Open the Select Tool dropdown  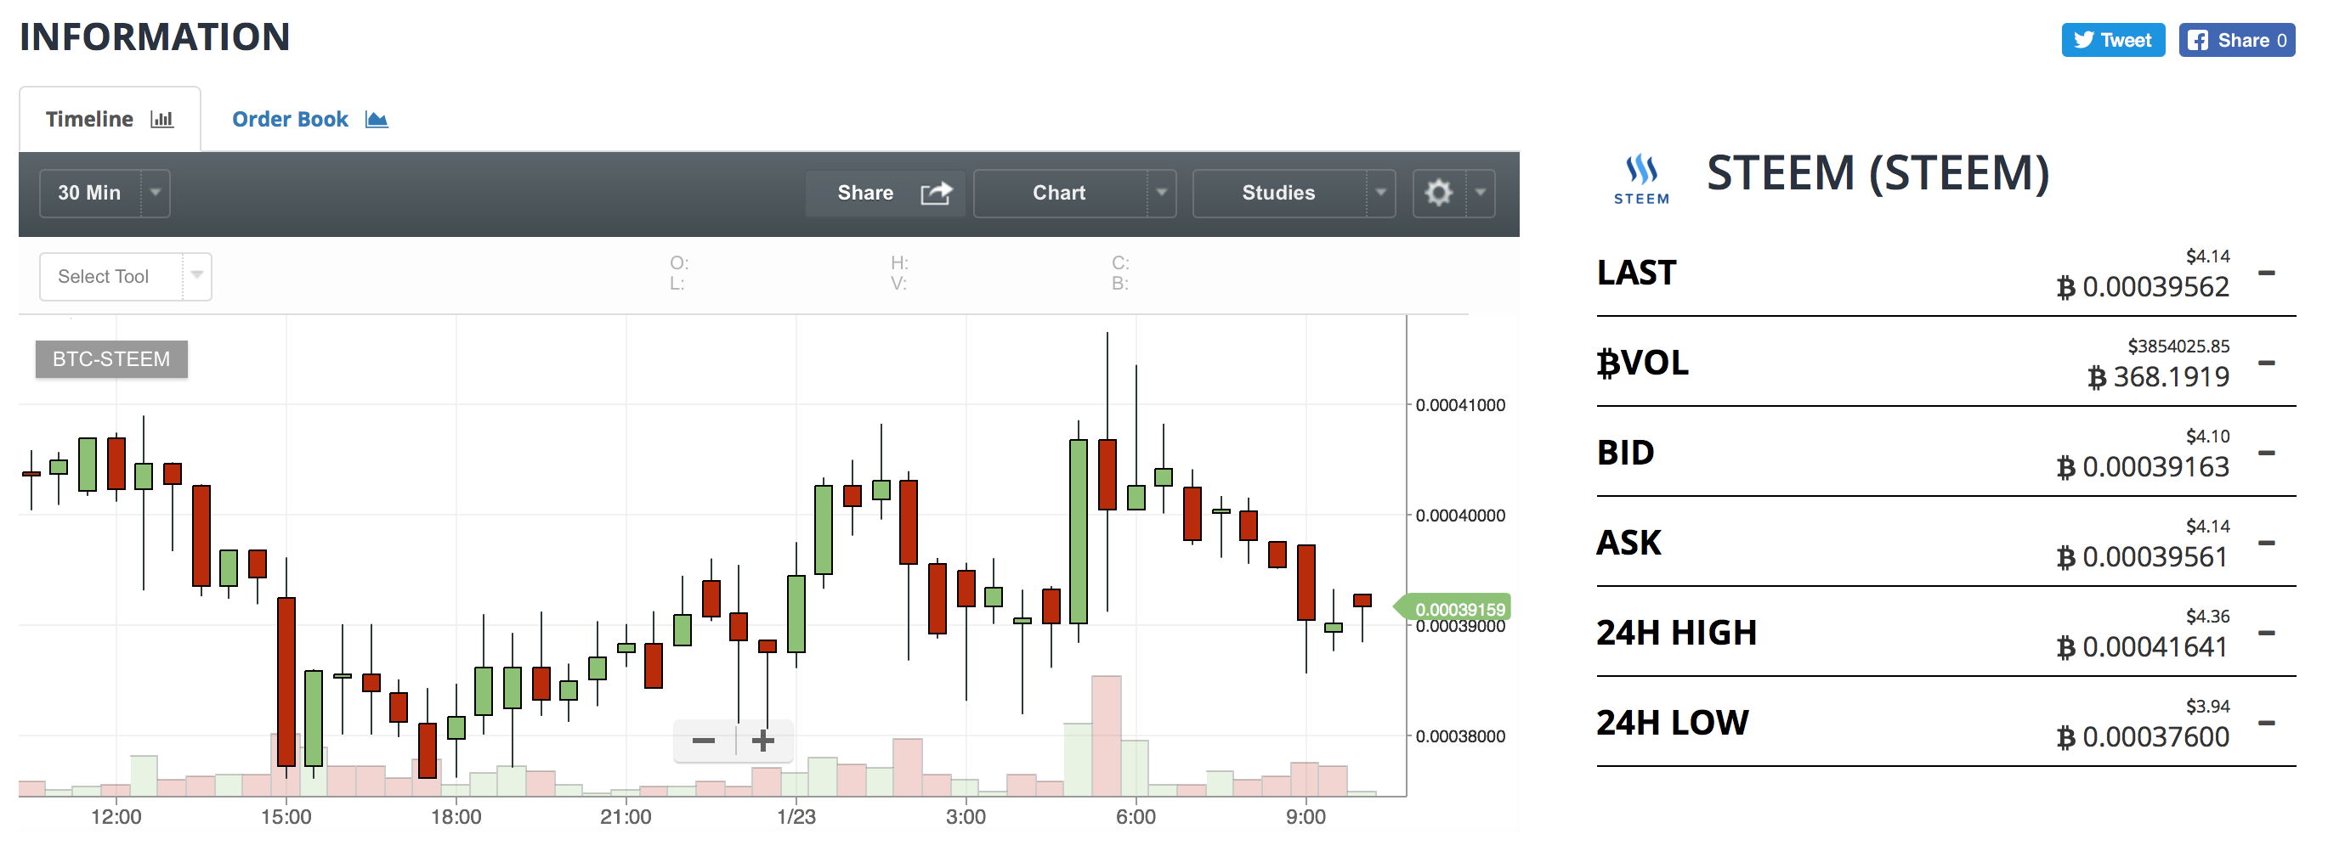[126, 276]
